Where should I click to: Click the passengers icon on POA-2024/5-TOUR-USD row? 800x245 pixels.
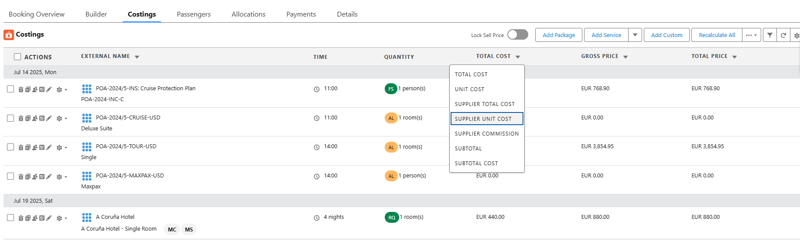click(x=34, y=147)
